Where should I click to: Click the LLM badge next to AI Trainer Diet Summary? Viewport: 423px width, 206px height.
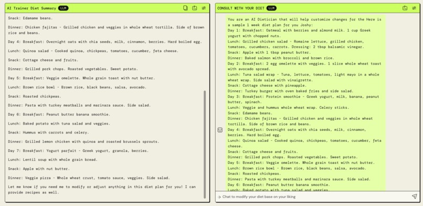point(64,8)
